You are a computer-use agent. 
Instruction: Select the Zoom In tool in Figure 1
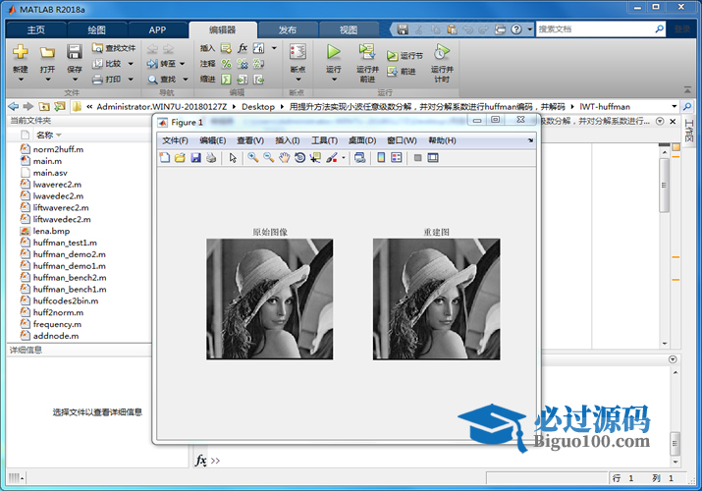coord(252,157)
